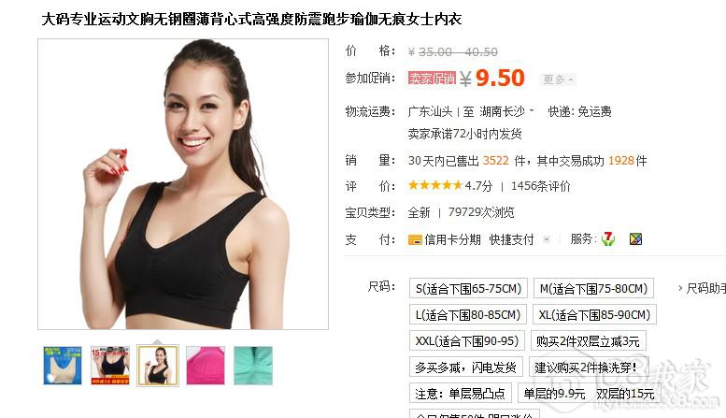The height and width of the screenshot is (418, 726).
Task: Select the 购买2件双层立减3元 option
Action: click(588, 341)
